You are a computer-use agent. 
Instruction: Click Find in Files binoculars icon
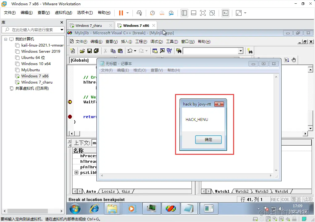click(179, 51)
